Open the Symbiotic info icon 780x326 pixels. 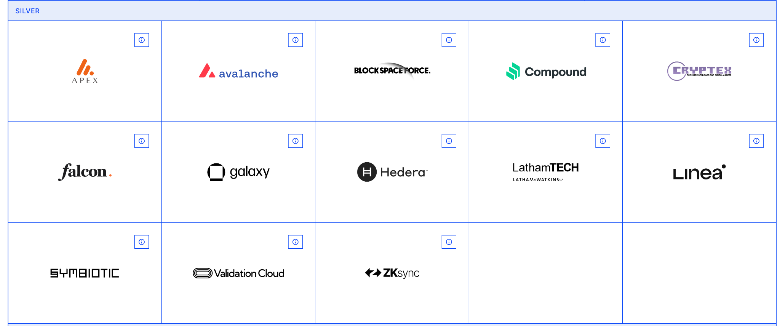pyautogui.click(x=142, y=242)
